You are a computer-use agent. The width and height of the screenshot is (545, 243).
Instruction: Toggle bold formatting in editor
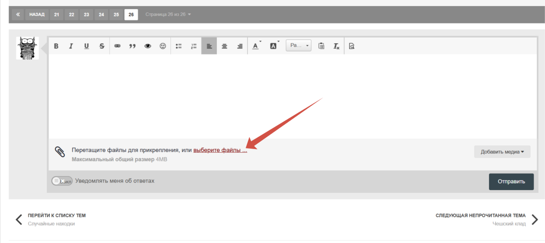point(56,46)
